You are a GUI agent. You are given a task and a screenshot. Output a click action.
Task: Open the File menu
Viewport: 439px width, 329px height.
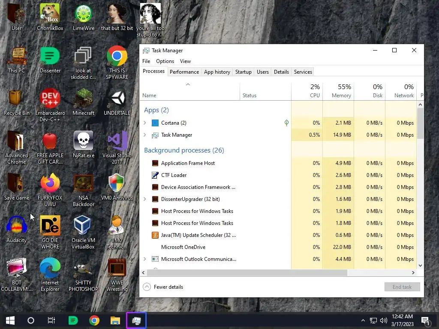(x=146, y=61)
